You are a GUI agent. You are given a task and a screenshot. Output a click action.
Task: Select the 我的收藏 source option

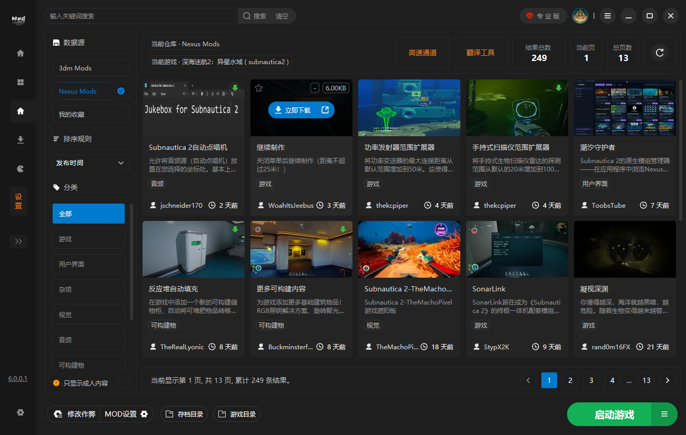[x=90, y=114]
